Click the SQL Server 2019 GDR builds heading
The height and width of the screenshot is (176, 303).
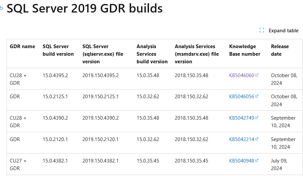[x=85, y=8]
